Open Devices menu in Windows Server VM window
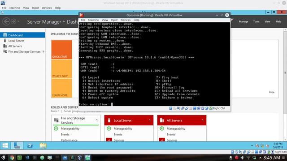The width and height of the screenshot is (287, 161). pos(47,8)
